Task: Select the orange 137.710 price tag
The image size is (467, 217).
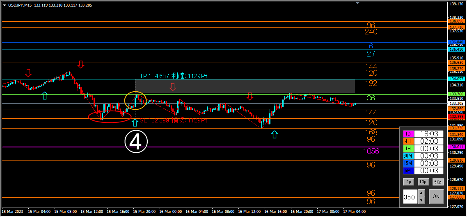Action: pos(456,27)
